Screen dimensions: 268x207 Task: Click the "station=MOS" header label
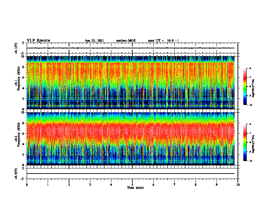(x=126, y=41)
